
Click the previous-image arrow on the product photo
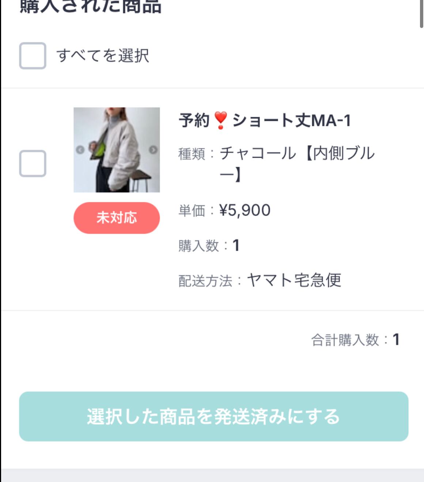80,149
